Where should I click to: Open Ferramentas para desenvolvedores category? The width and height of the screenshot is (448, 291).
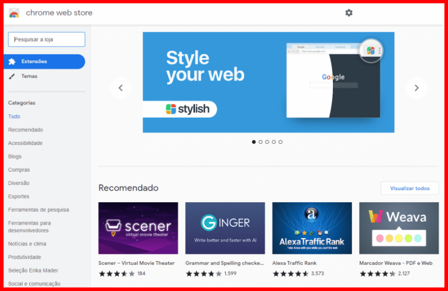coord(29,227)
